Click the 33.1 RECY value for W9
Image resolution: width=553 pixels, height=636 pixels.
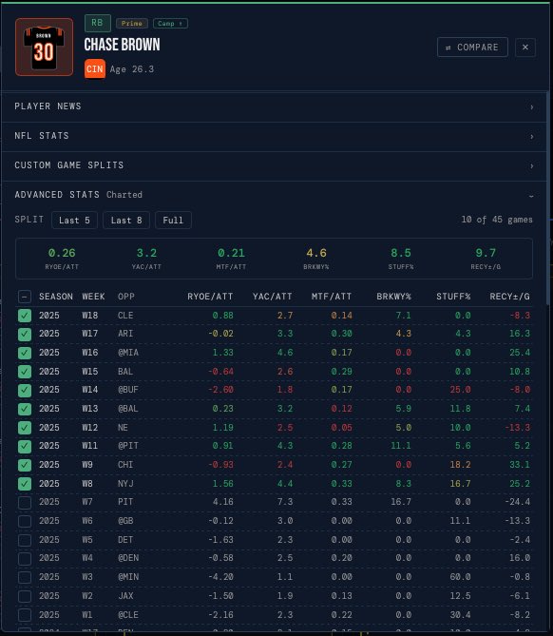tap(520, 465)
